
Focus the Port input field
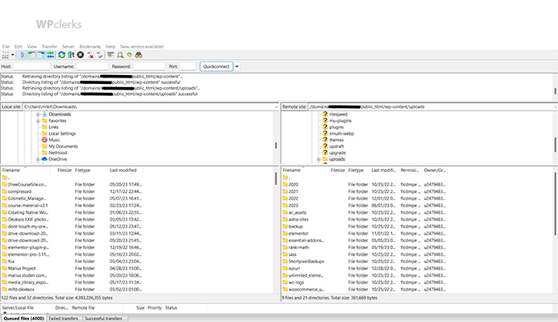[188, 67]
